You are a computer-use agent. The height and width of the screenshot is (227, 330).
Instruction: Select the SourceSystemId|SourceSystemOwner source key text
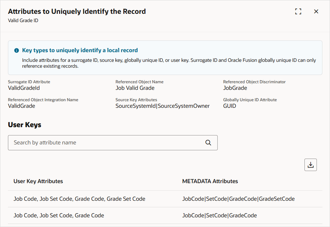tap(162, 106)
